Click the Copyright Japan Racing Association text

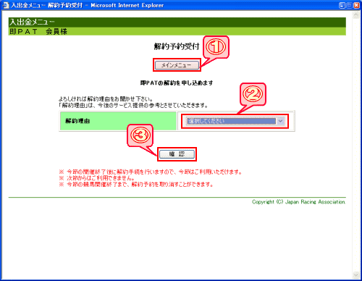coord(299,202)
